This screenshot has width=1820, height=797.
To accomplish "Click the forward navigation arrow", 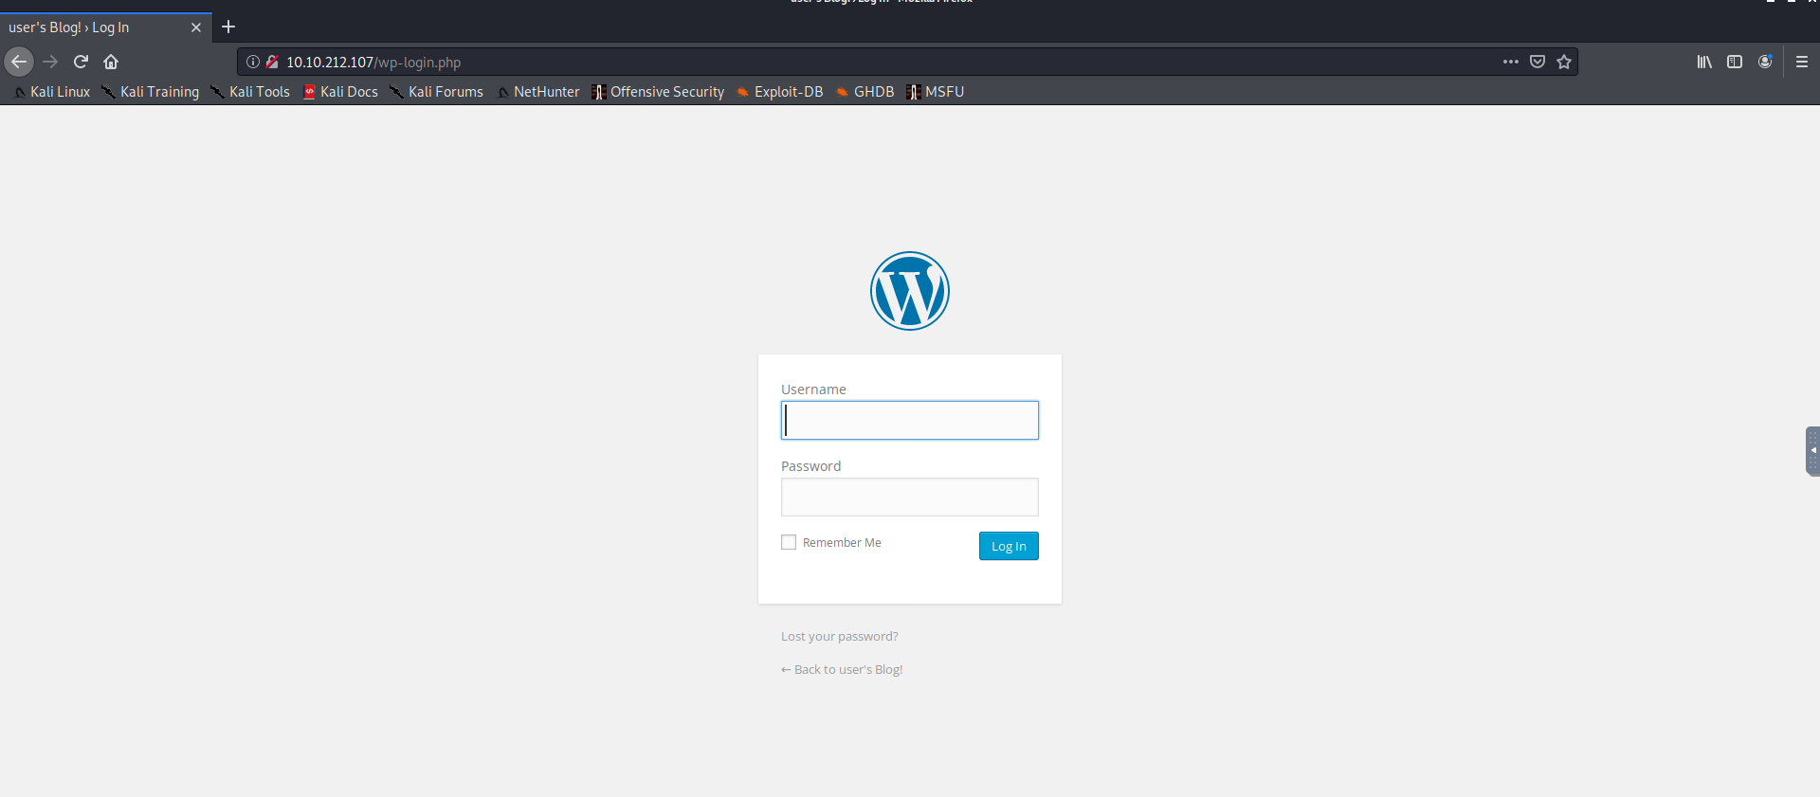I will [50, 62].
